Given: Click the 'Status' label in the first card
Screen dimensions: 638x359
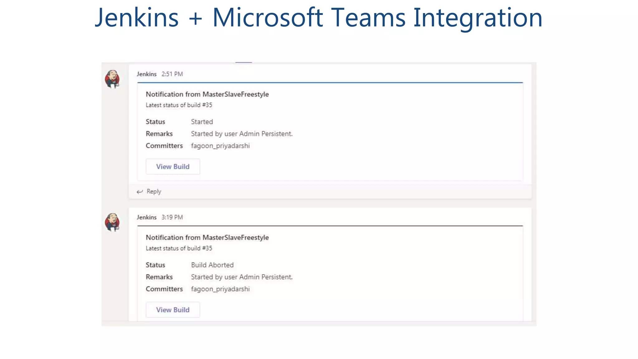Looking at the screenshot, I should pyautogui.click(x=155, y=122).
